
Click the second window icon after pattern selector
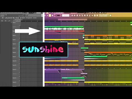click(x=75, y=15)
